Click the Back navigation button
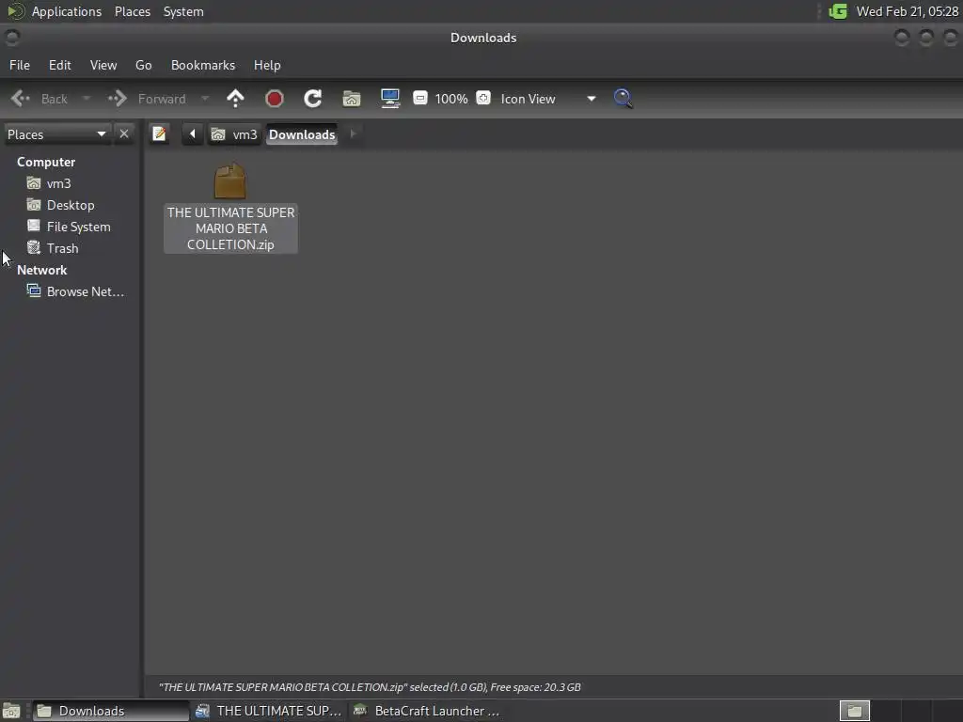The height and width of the screenshot is (722, 963). [x=39, y=98]
